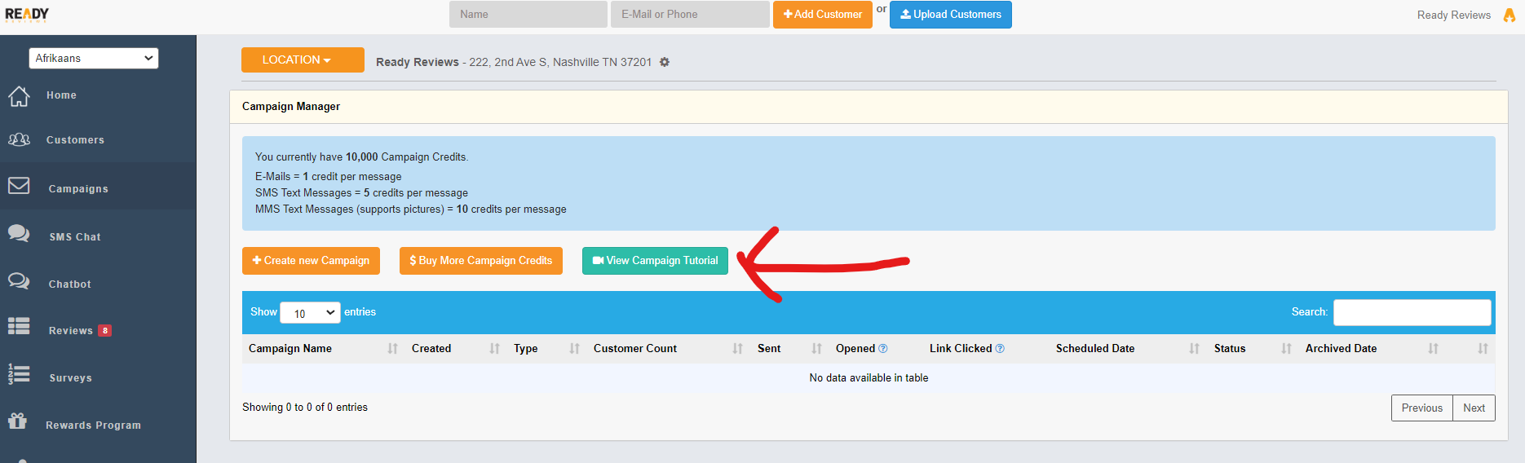Sort table by Campaign Name column
Screen dimensions: 1525x463
[x=290, y=349]
